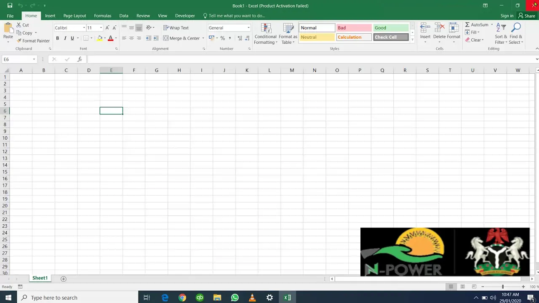Toggle Bold formatting
This screenshot has width=539, height=303.
click(x=57, y=38)
